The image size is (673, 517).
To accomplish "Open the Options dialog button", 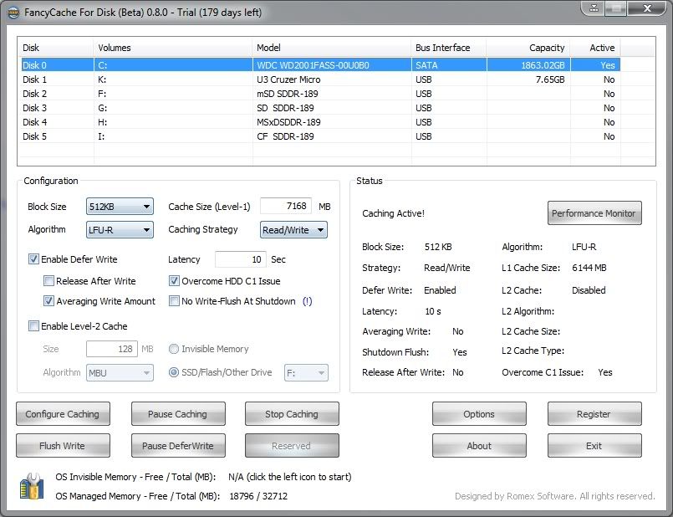I will pyautogui.click(x=479, y=414).
